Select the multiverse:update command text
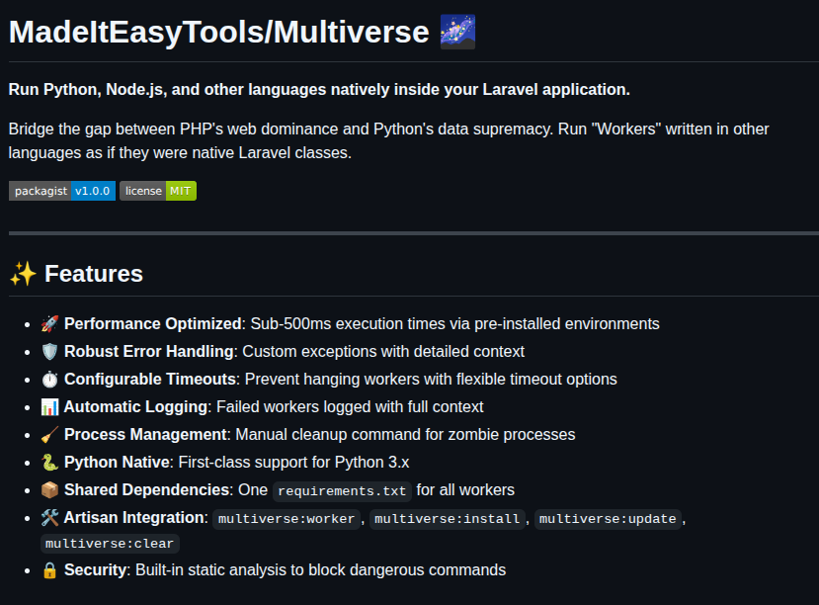Viewport: 819px width, 605px height. [x=608, y=519]
